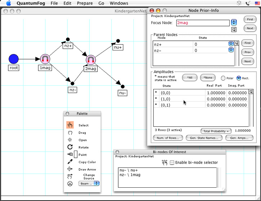Open the nz- state popup selector
Screen dimensions: 261x201
(231, 50)
